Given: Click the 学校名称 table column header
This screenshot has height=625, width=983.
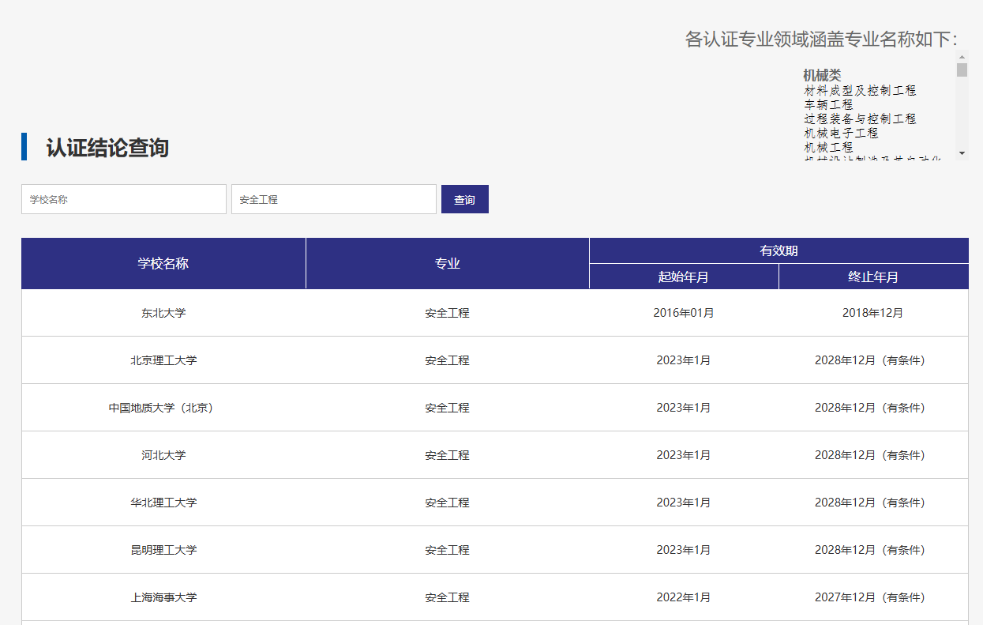Looking at the screenshot, I should [163, 263].
